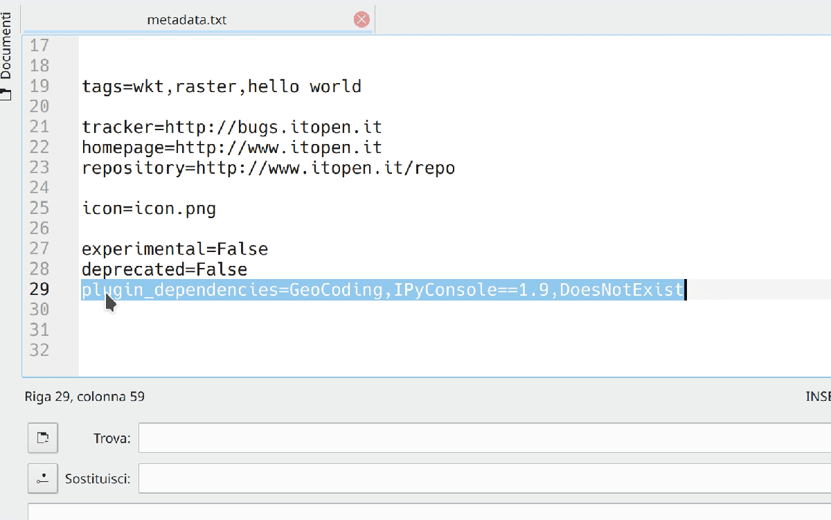Click the icon button beside Sostituisci
Viewport: 831px width, 520px height.
click(43, 478)
